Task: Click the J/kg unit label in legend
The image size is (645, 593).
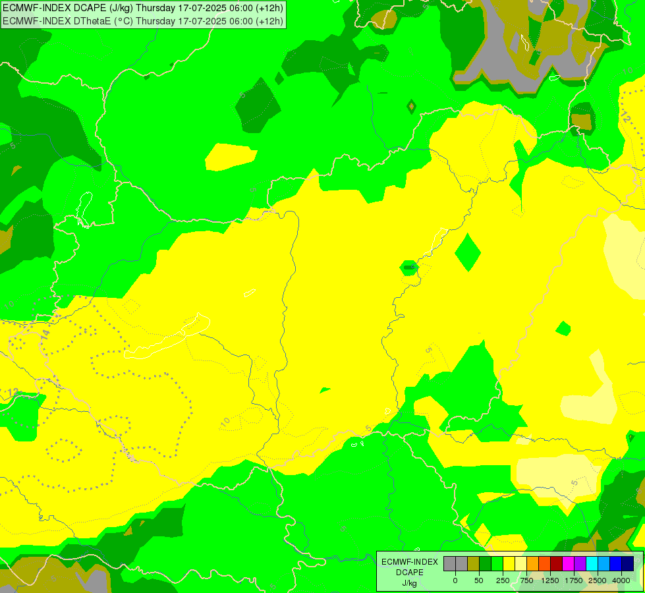Action: point(410,583)
